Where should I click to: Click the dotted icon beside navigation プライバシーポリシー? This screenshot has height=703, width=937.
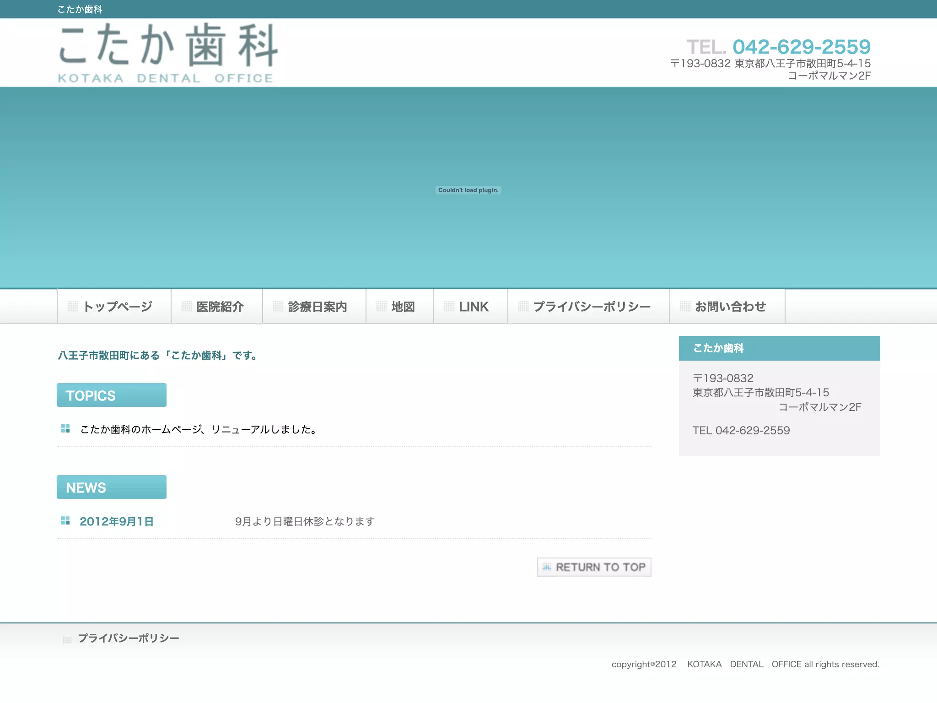point(523,306)
